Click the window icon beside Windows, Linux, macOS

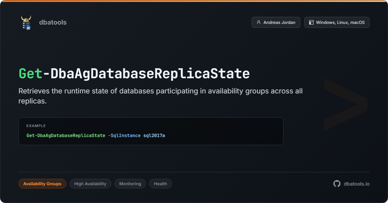click(311, 22)
